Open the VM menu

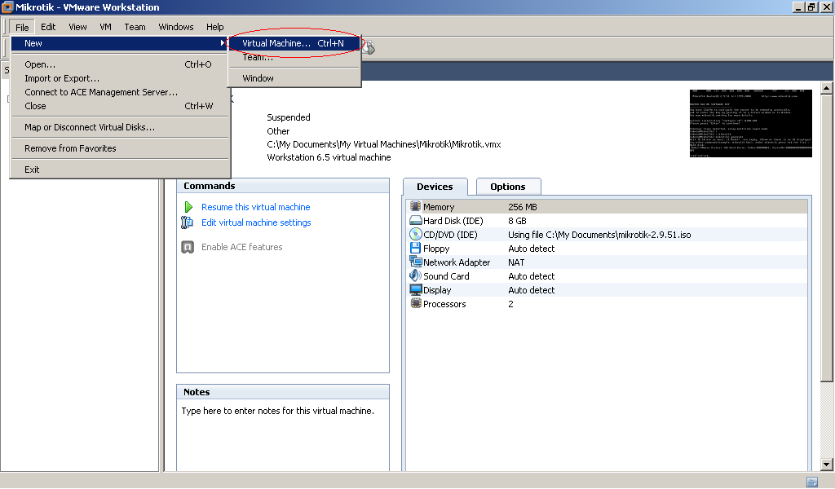(x=105, y=27)
